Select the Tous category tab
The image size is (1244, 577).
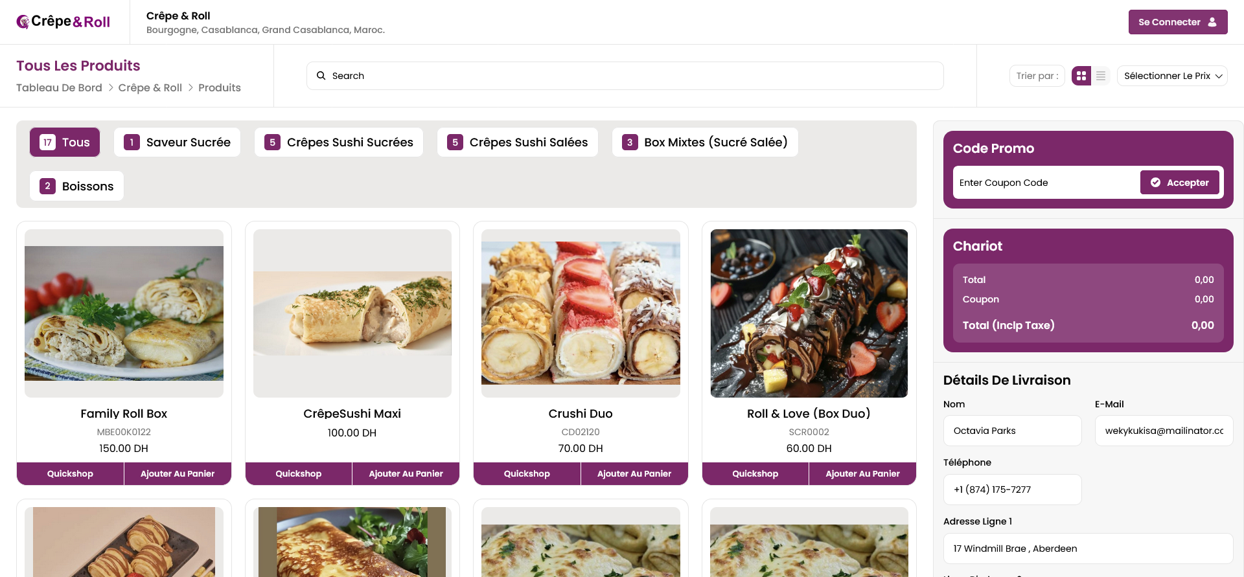click(x=65, y=142)
